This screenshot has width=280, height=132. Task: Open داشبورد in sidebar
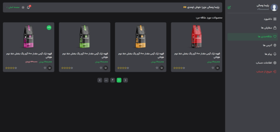point(253,19)
